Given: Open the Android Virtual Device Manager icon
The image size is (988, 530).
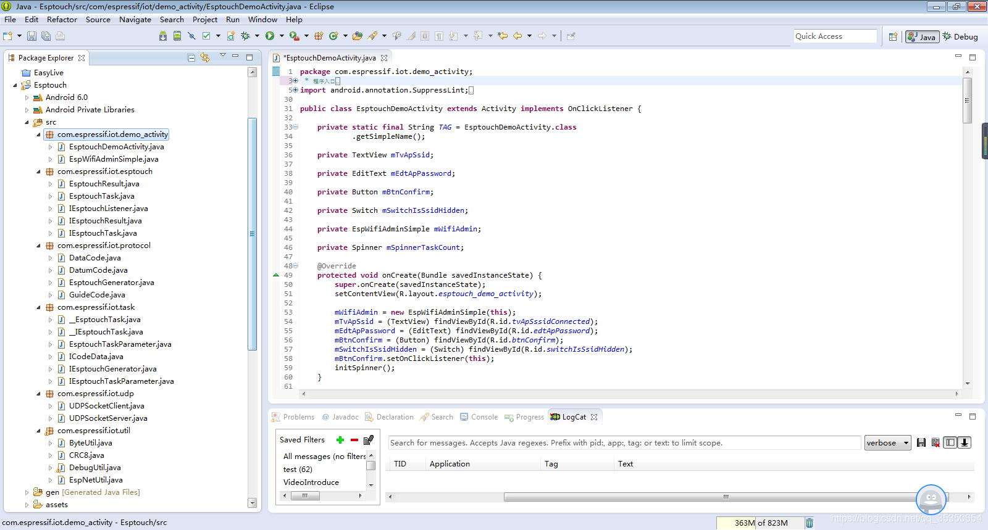Looking at the screenshot, I should click(177, 36).
